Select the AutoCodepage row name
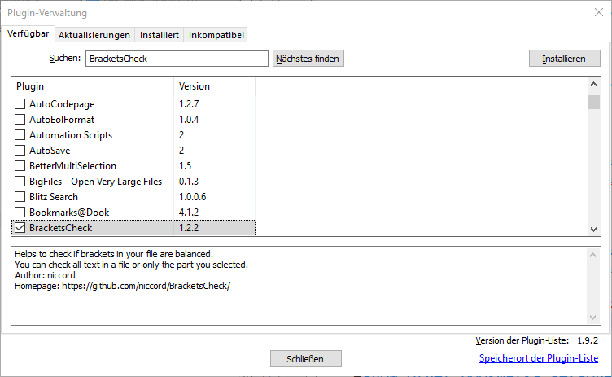The width and height of the screenshot is (612, 377). (x=62, y=104)
